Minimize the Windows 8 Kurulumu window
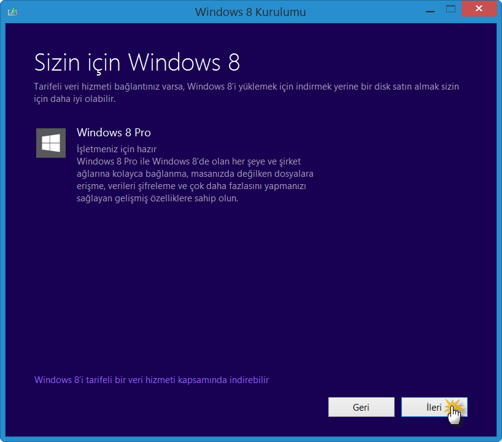 pos(430,11)
